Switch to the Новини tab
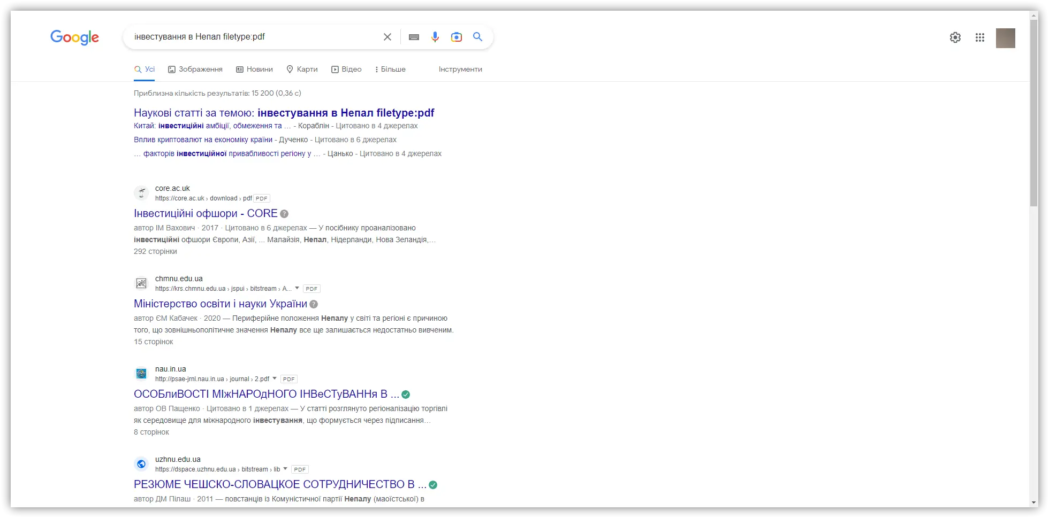The width and height of the screenshot is (1049, 518). pos(255,69)
